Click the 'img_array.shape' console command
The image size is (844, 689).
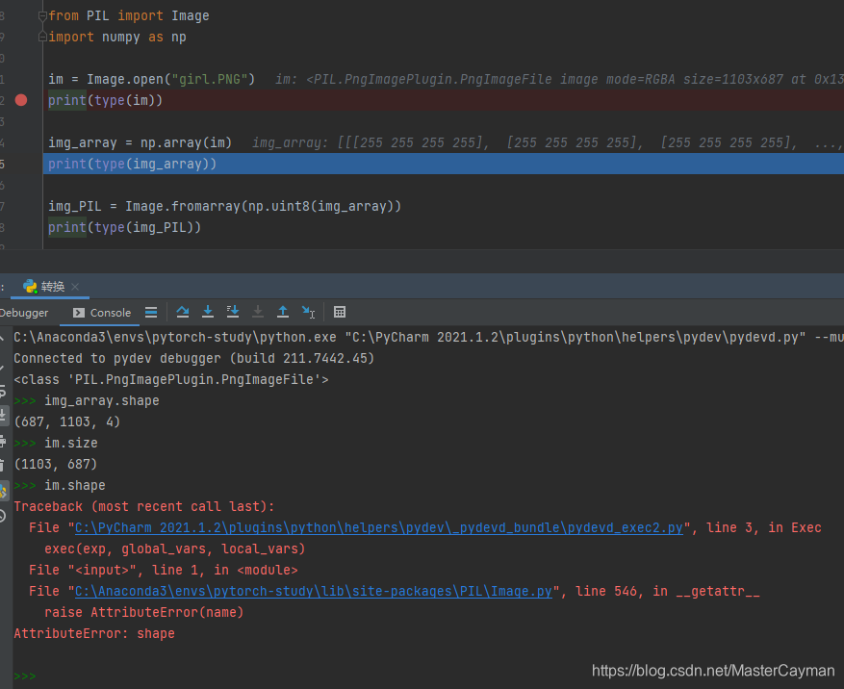(102, 401)
